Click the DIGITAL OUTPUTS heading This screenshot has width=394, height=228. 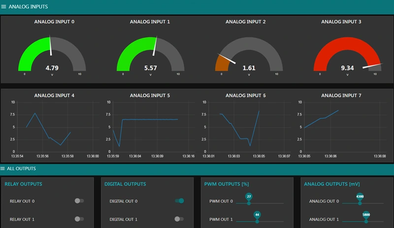click(x=125, y=184)
